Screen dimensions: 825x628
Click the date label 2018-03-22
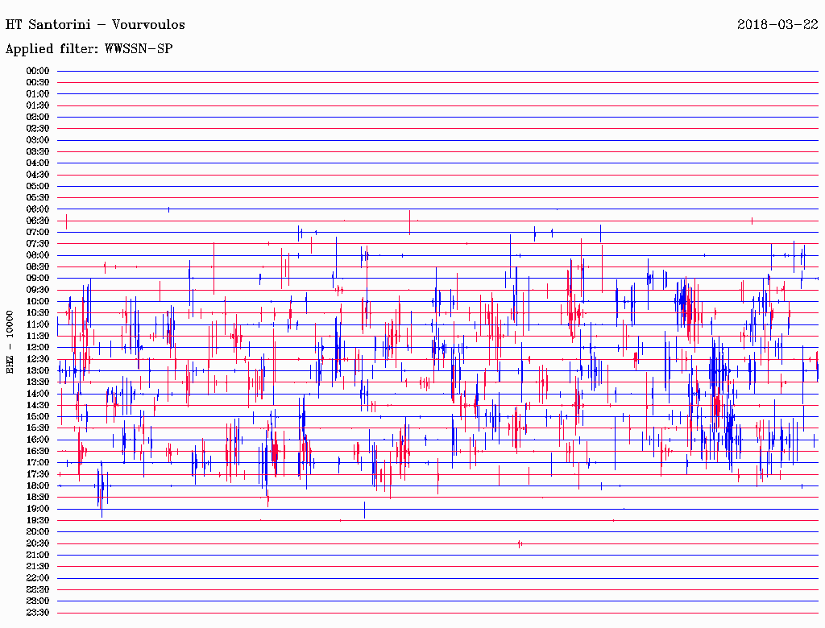tap(777, 24)
